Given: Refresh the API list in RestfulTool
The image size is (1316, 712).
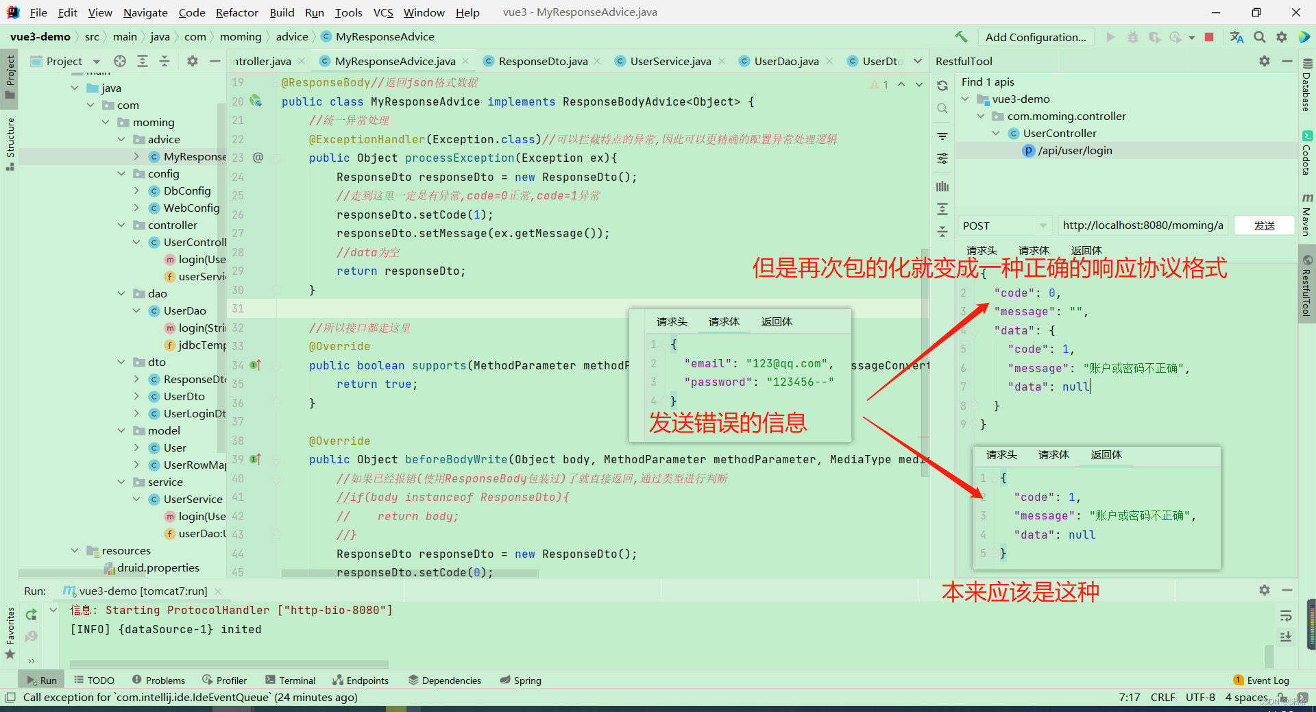Looking at the screenshot, I should click(942, 85).
